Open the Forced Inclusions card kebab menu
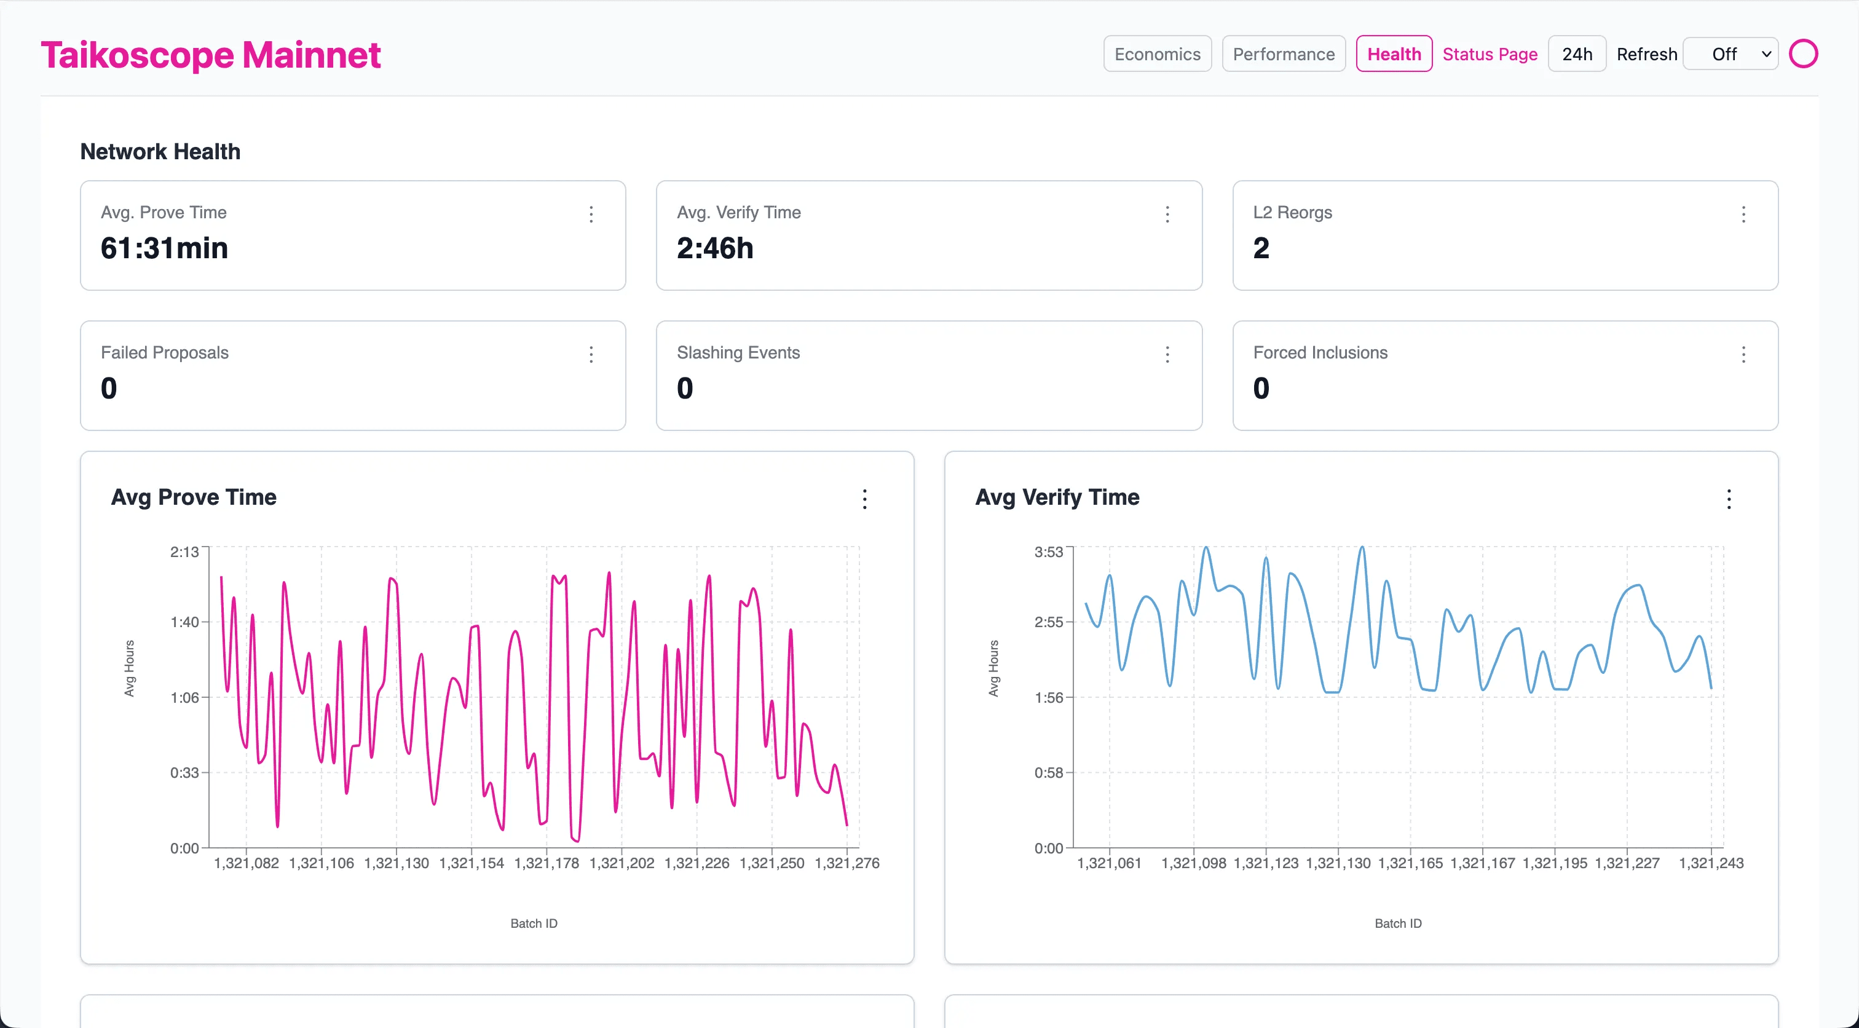 pyautogui.click(x=1744, y=355)
